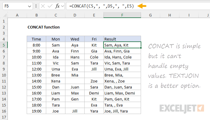Click the 'Demi' cell
Image resolution: width=210 pixels, height=120 pixels.
(94, 93)
